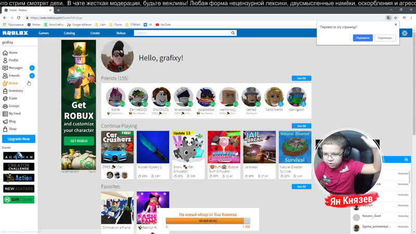This screenshot has width=416, height=234.
Task: Open My Feed in the sidebar
Action: coord(11,113)
